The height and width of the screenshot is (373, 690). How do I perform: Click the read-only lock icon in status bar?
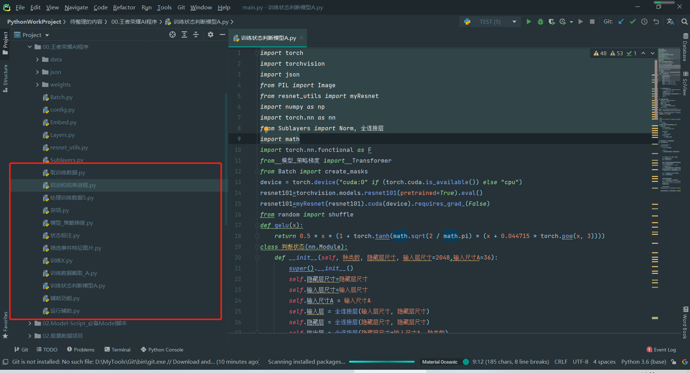click(673, 362)
